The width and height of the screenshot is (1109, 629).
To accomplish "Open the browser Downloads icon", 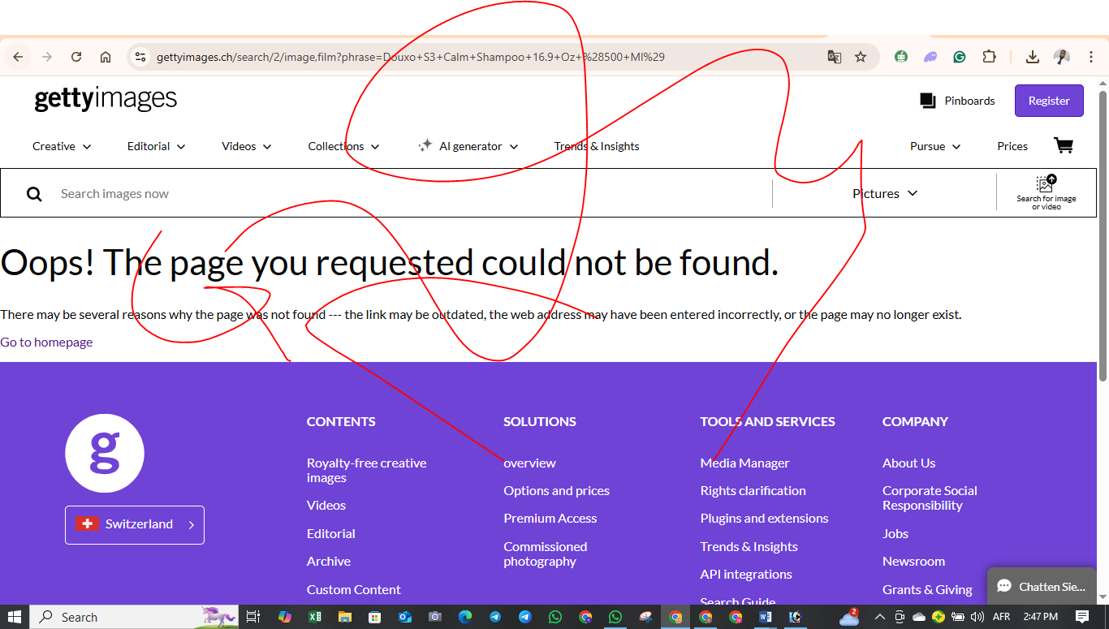I will click(1032, 57).
